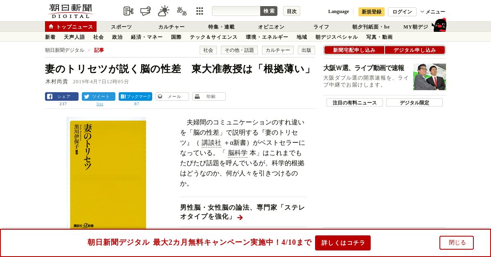The width and height of the screenshot is (491, 257).
Task: Go to 政治 subsection
Action: tap(117, 37)
